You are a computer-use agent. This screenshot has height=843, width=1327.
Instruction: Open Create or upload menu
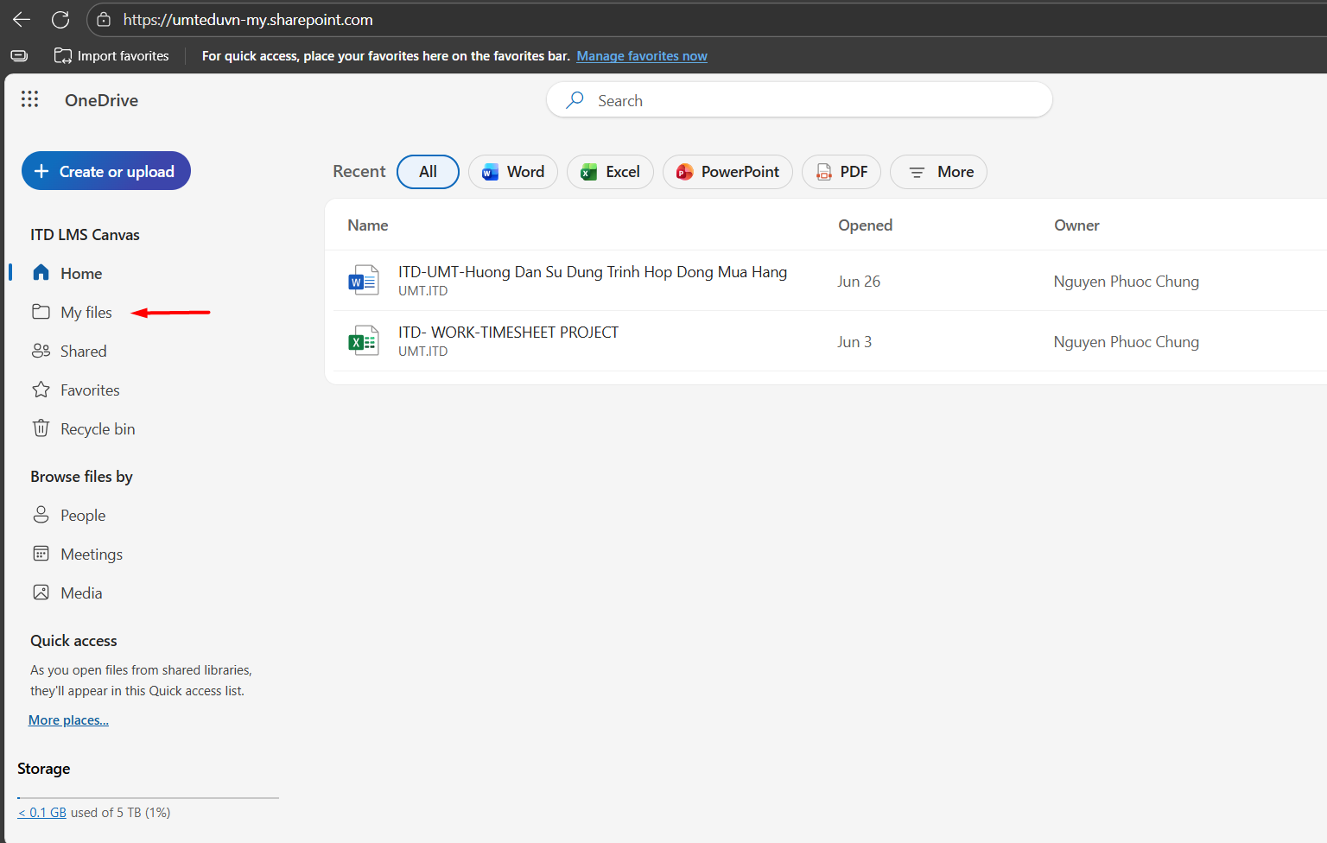pos(105,171)
